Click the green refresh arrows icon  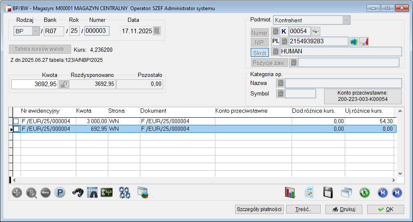[364, 193]
